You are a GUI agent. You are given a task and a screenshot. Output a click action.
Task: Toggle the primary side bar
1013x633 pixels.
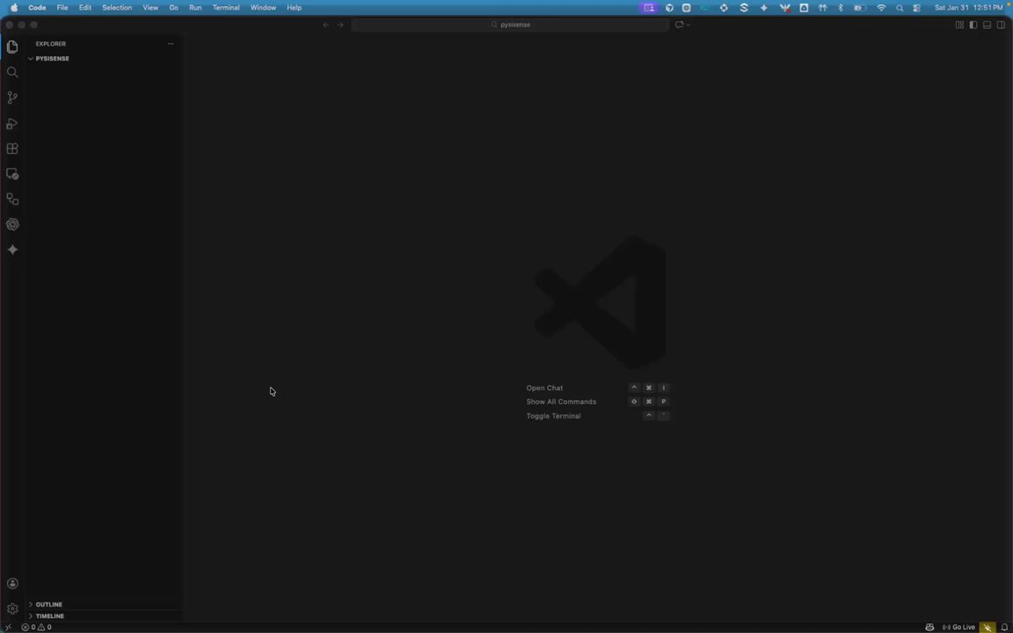(973, 25)
